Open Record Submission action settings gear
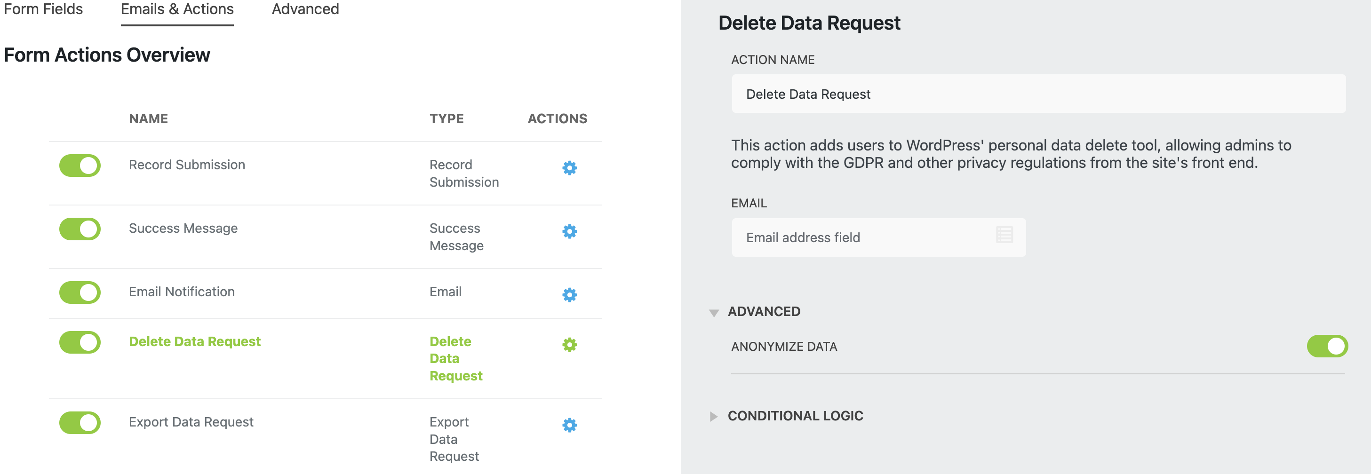This screenshot has width=1371, height=474. [569, 167]
